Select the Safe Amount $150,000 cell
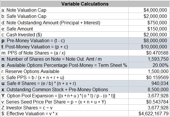The image size is (170, 117). pos(149,29)
